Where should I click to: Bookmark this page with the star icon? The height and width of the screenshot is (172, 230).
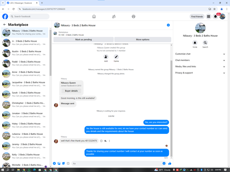point(214,9)
